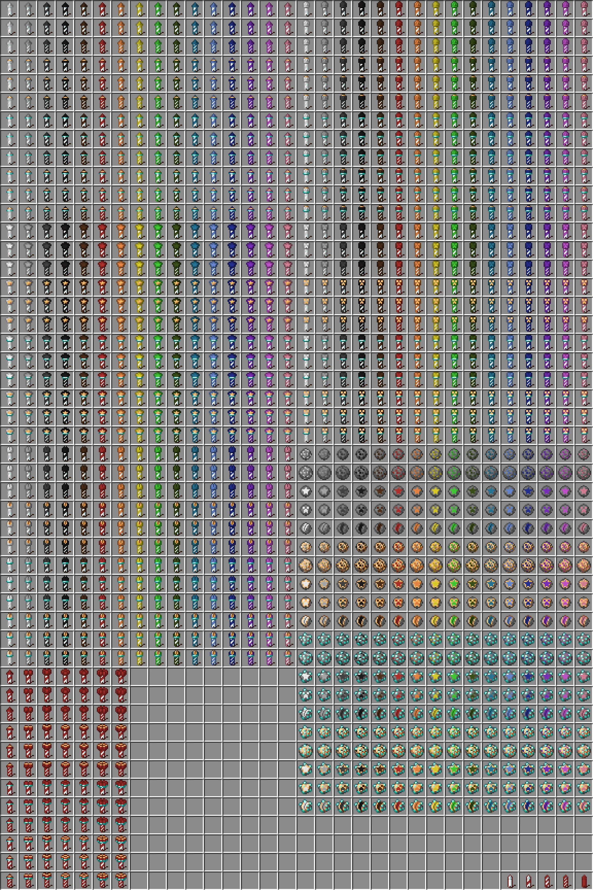Select the black star on plain gray ball
This screenshot has height=890, width=593.
pos(361,491)
